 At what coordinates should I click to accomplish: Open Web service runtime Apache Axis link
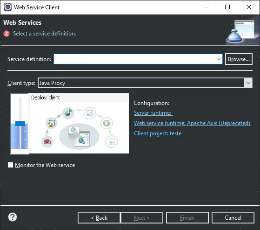(192, 123)
